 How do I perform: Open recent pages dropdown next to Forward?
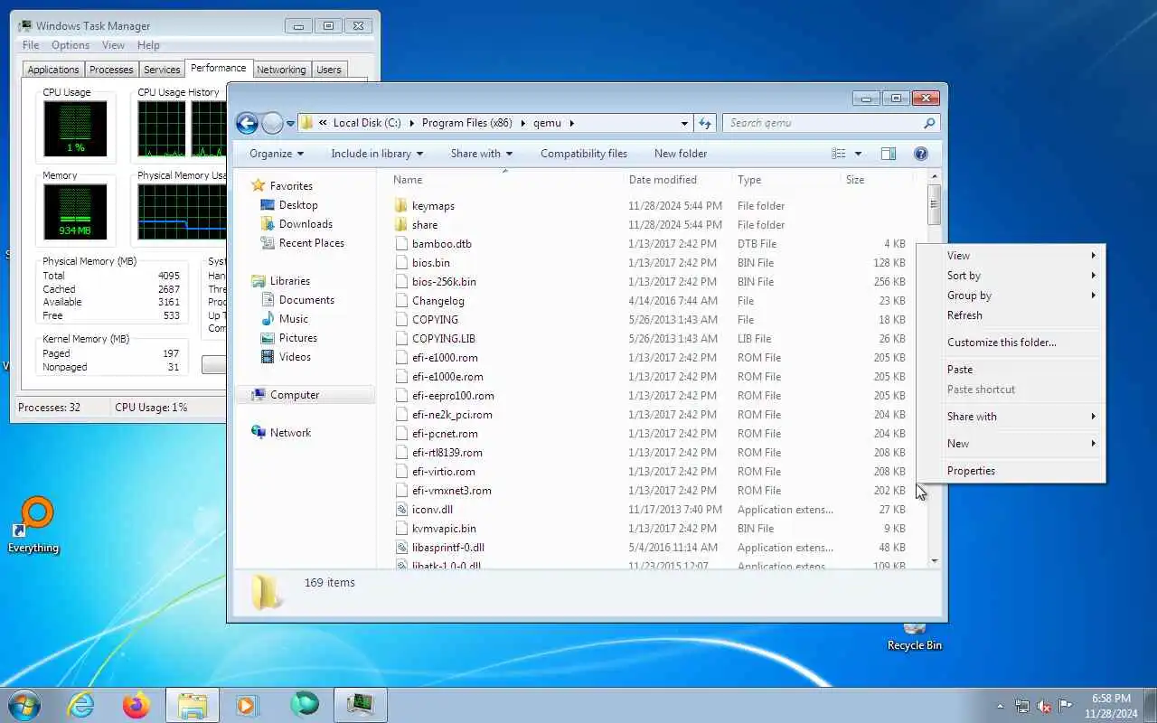290,124
